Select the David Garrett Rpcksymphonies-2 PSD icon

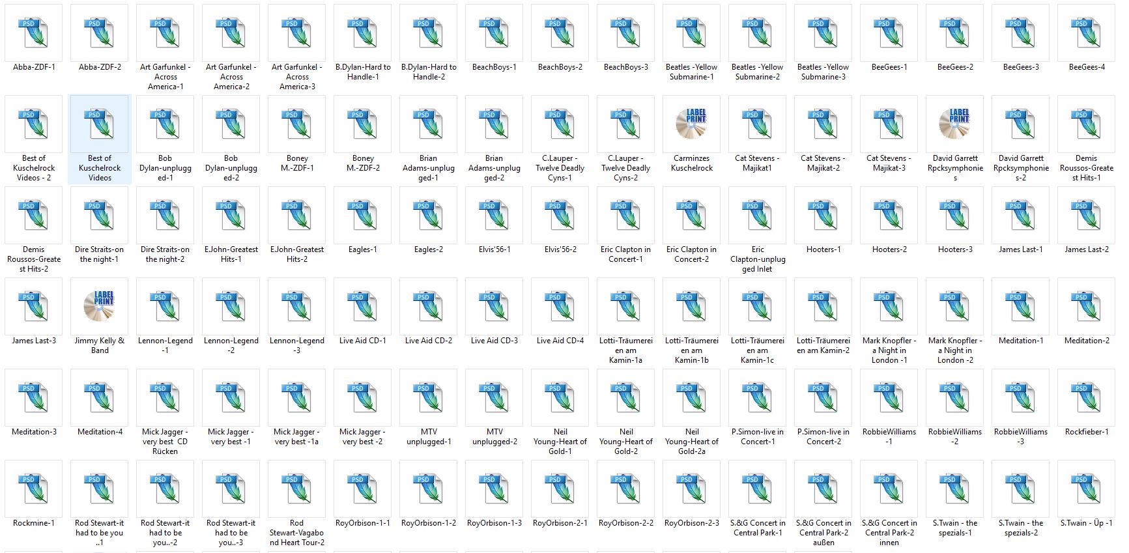pyautogui.click(x=1021, y=124)
